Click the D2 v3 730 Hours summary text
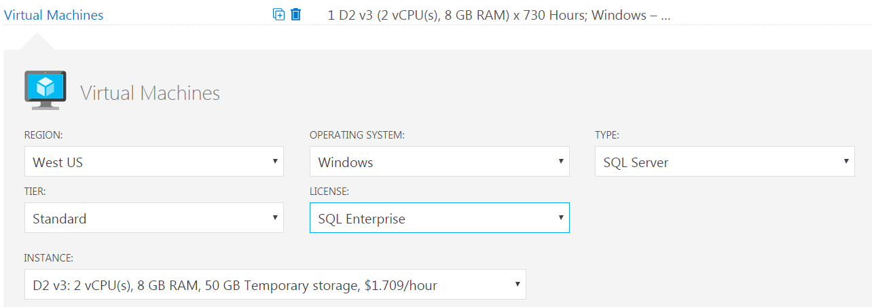 pos(499,15)
